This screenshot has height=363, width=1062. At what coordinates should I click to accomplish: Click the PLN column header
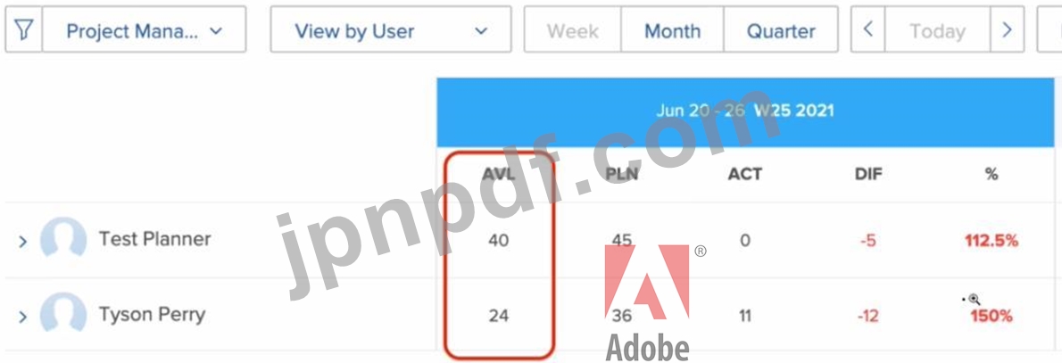coord(622,174)
